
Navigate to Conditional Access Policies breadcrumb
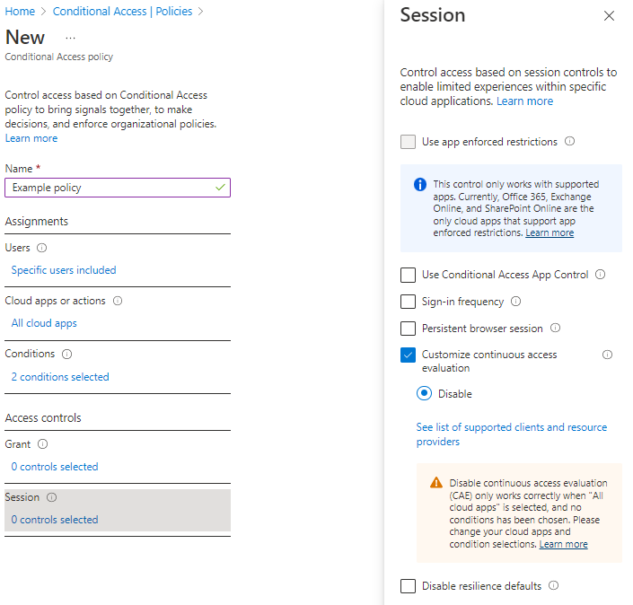click(x=123, y=12)
